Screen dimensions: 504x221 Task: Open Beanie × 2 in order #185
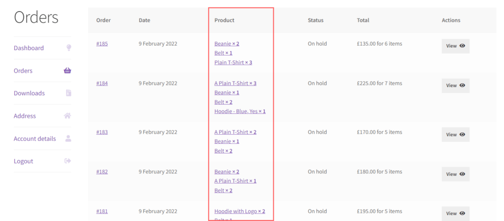click(226, 44)
